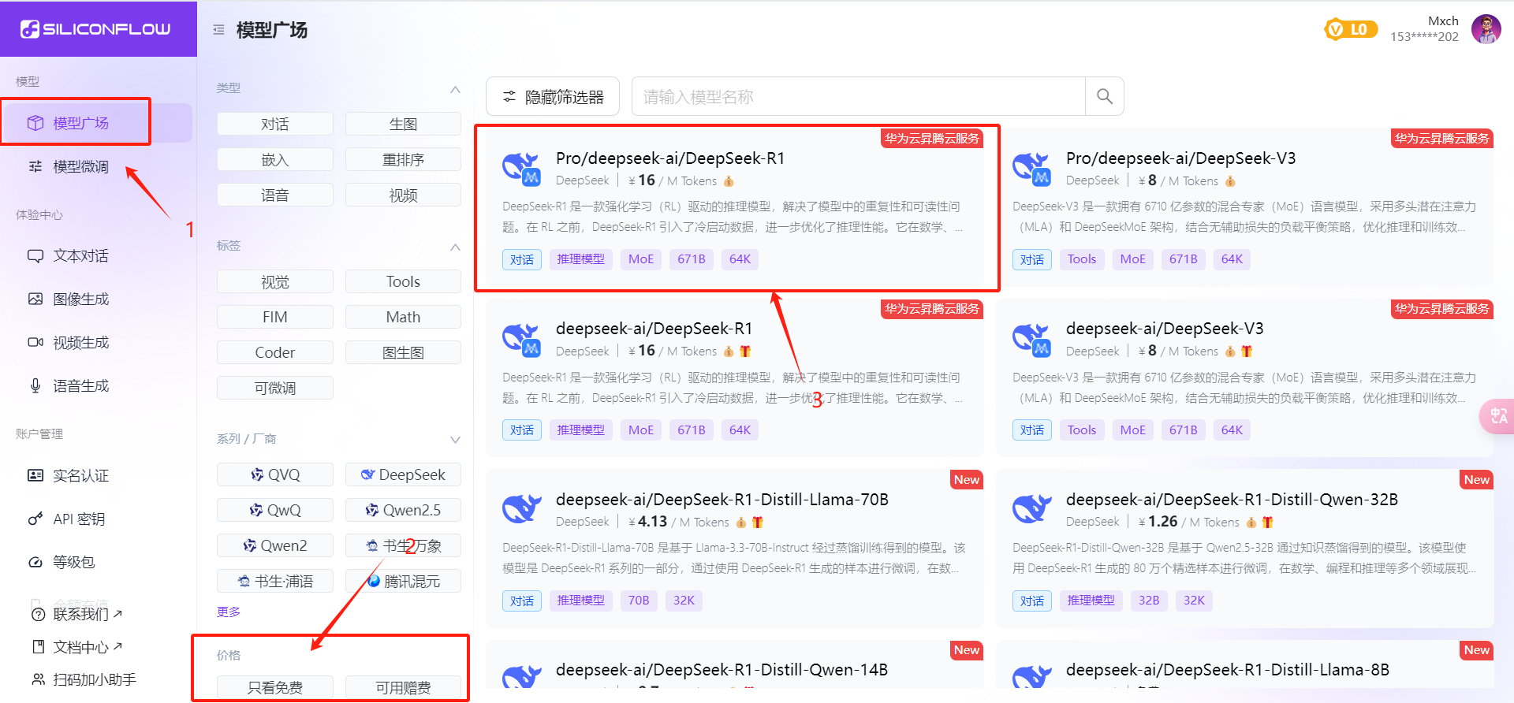The height and width of the screenshot is (703, 1514).
Task: Click the sidebar collapse menu icon
Action: pyautogui.click(x=218, y=30)
